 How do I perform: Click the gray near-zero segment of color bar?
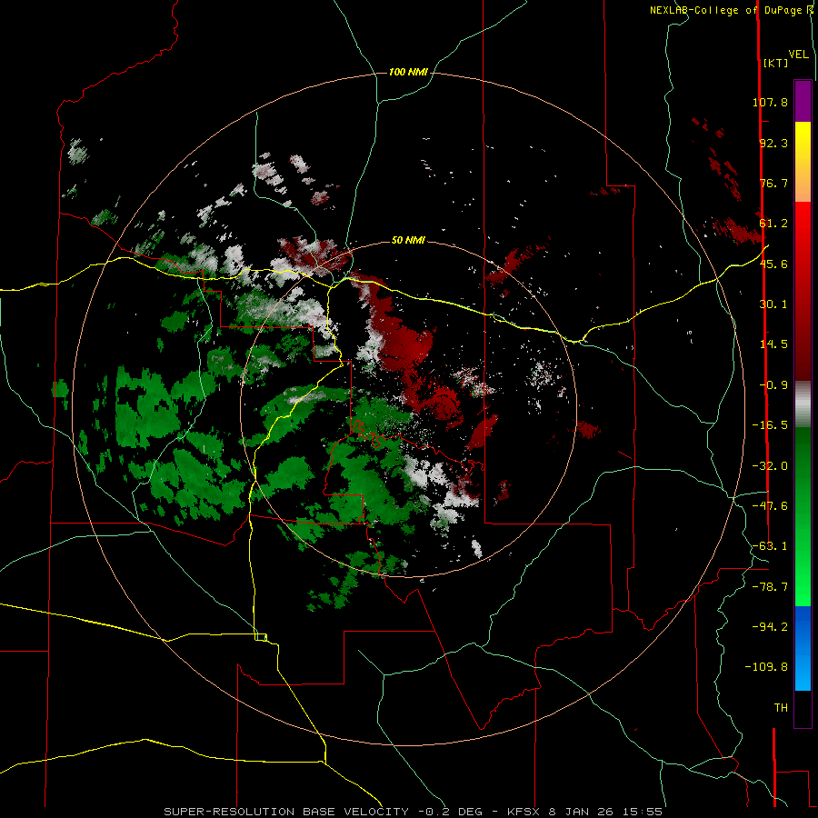tap(803, 404)
